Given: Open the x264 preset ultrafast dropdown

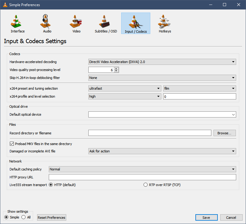Looking at the screenshot, I should coord(125,88).
